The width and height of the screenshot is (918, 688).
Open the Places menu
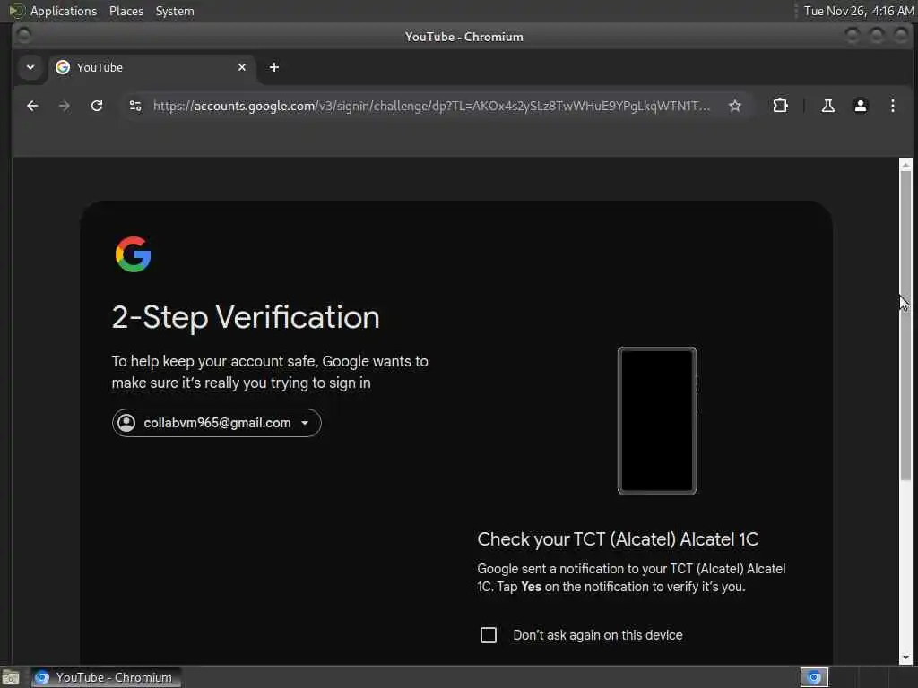coord(126,11)
